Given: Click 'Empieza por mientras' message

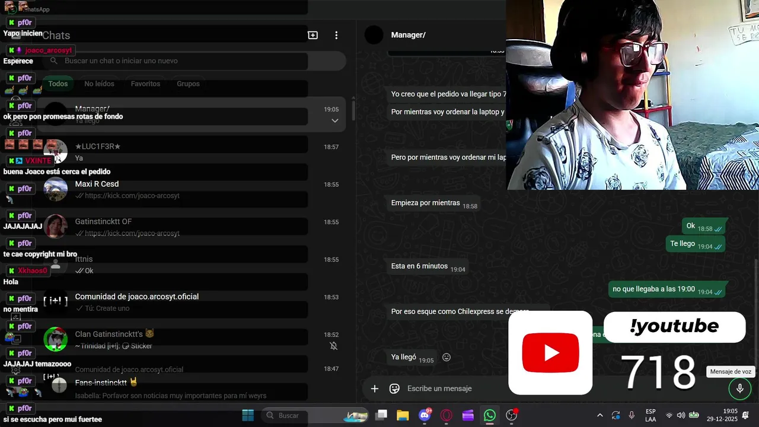Looking at the screenshot, I should (x=432, y=203).
